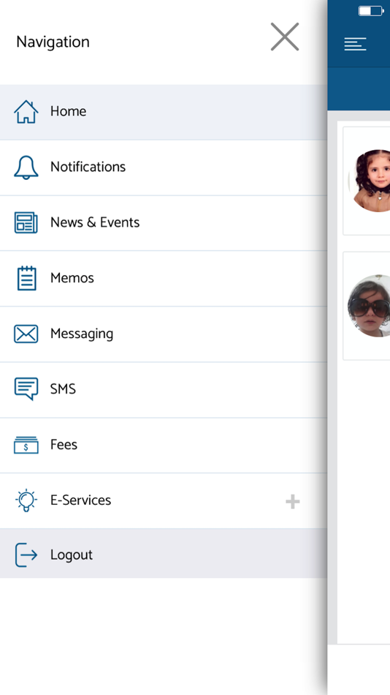The height and width of the screenshot is (695, 390).
Task: Tap the hamburger menu icon in blue header
Action: (356, 44)
